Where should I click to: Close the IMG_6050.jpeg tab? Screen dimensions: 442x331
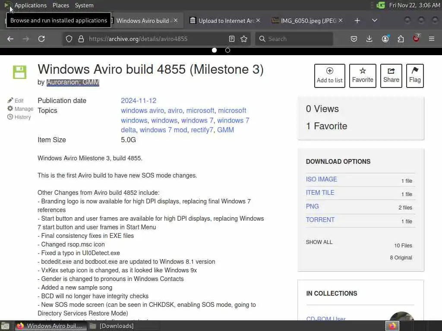click(x=341, y=21)
